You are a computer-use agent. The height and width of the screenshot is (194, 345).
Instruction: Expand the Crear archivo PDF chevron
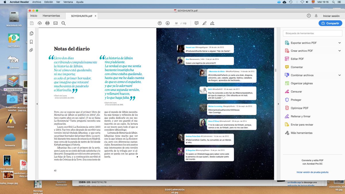tap(340, 51)
